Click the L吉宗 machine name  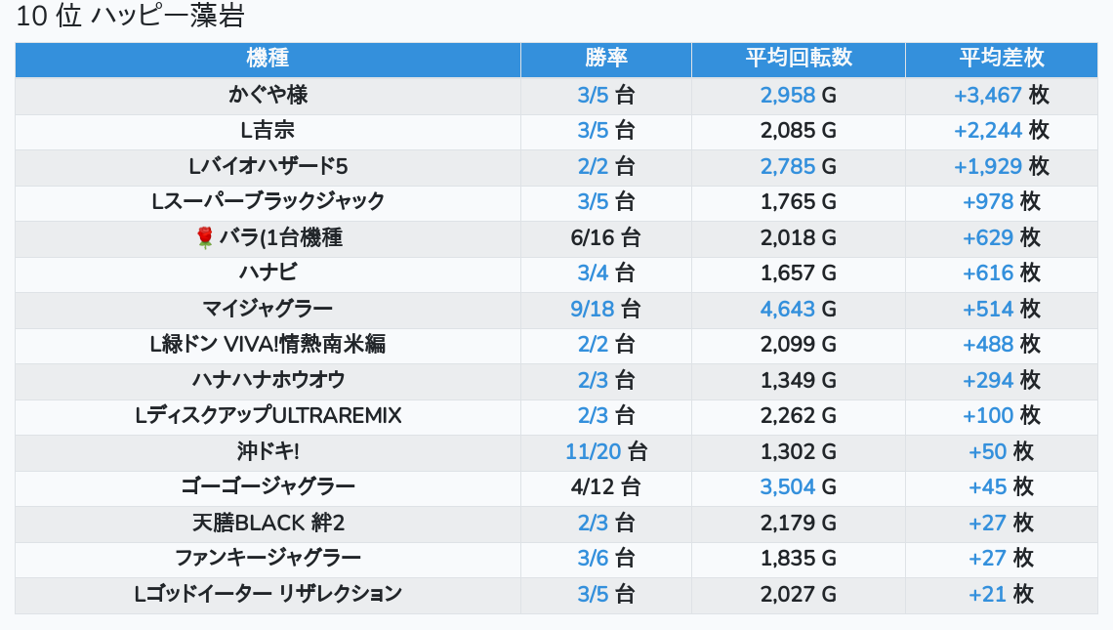(x=268, y=131)
